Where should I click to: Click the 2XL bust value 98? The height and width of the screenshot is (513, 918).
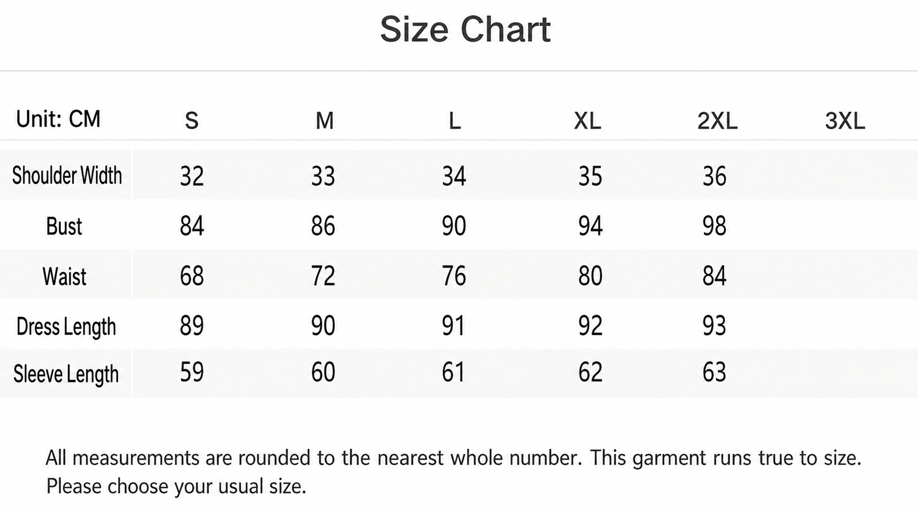click(x=714, y=226)
